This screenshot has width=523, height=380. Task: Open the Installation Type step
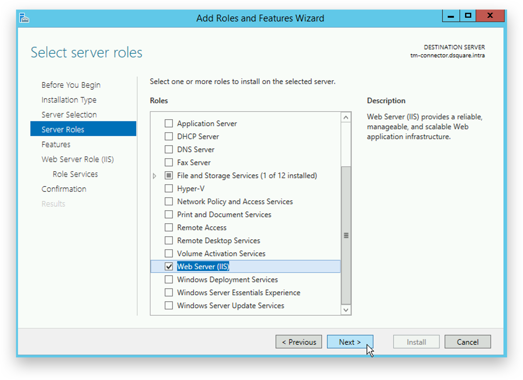[69, 100]
